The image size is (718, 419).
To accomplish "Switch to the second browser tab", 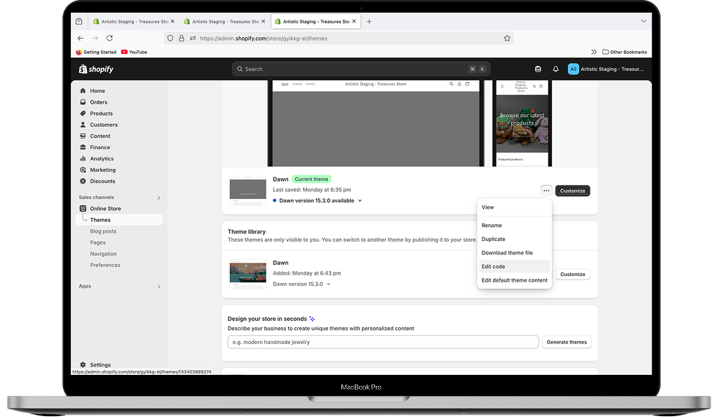I will pos(224,22).
